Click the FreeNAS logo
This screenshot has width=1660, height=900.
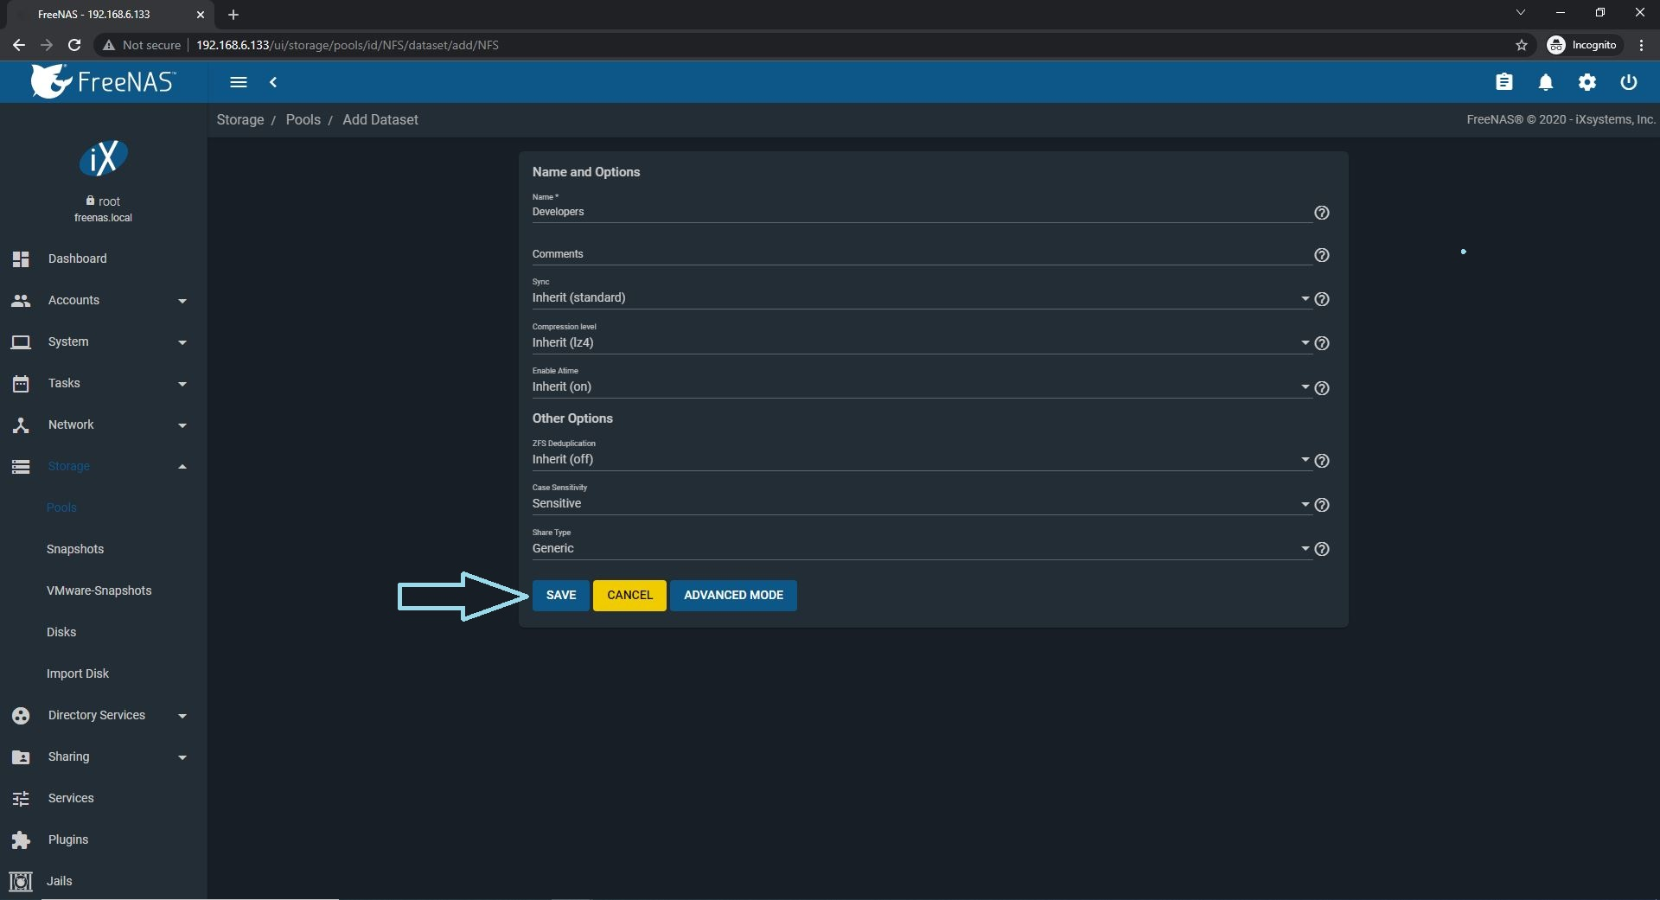(103, 81)
